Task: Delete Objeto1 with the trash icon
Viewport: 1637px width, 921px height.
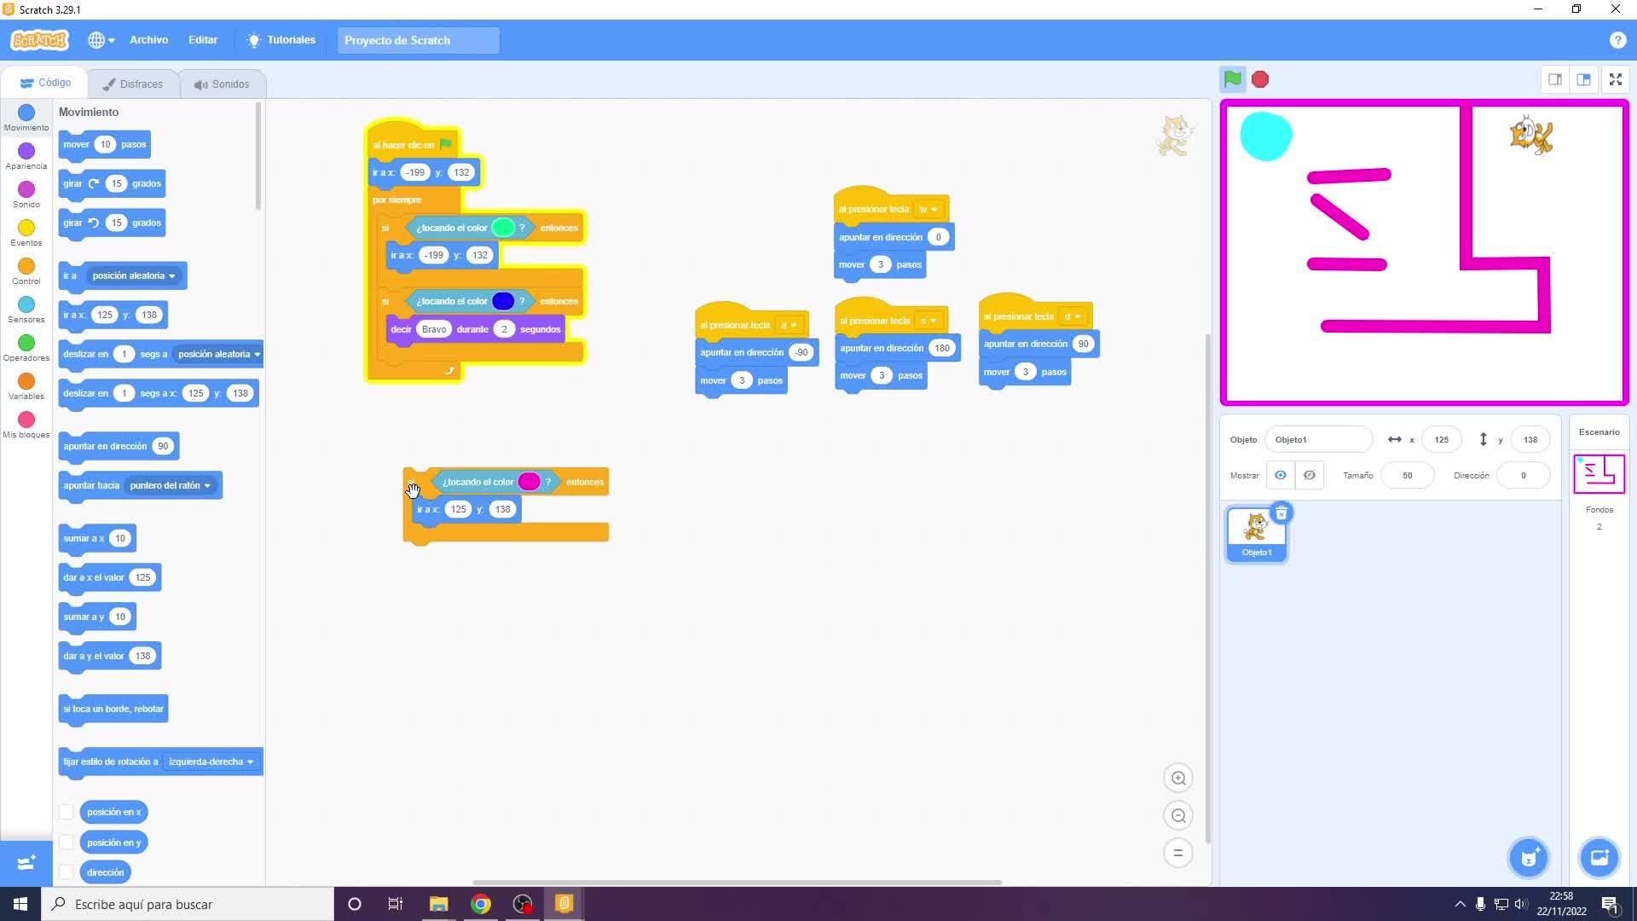Action: click(x=1281, y=513)
